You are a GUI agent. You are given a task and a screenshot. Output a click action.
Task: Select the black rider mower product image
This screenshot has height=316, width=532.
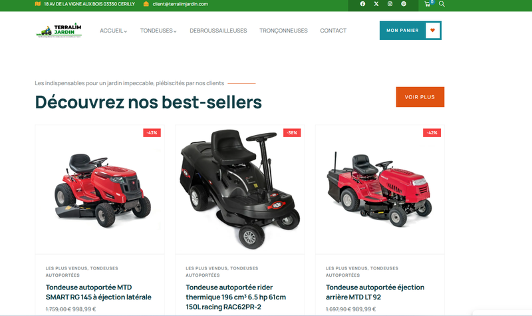click(239, 190)
